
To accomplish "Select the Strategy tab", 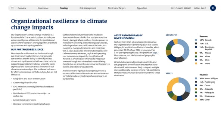I will tap(64, 8).
